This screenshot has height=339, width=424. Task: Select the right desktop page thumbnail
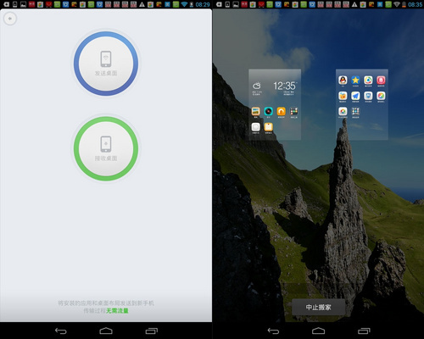[362, 104]
